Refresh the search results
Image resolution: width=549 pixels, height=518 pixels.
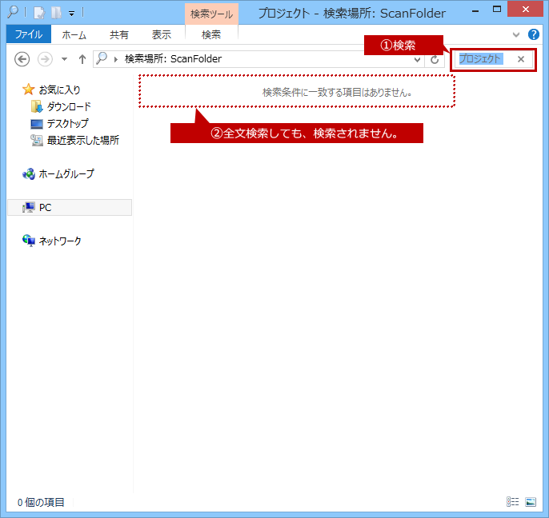coord(435,59)
